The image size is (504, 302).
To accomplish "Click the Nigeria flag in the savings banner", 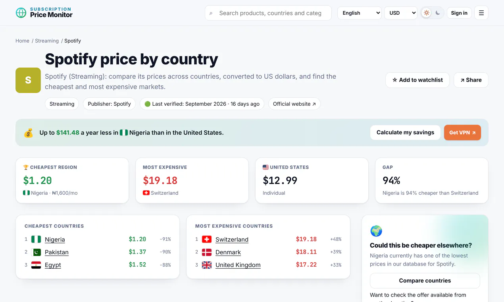I will (124, 133).
